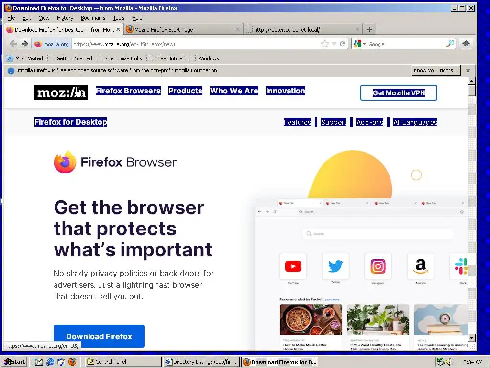Open the View menu
490x368 pixels.
pyautogui.click(x=44, y=18)
